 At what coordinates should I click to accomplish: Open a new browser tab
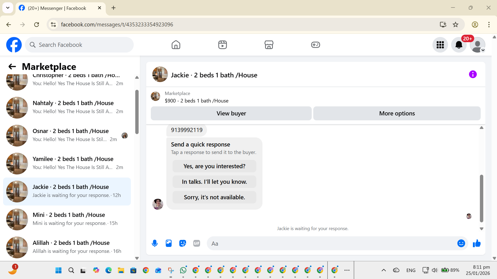pyautogui.click(x=113, y=8)
